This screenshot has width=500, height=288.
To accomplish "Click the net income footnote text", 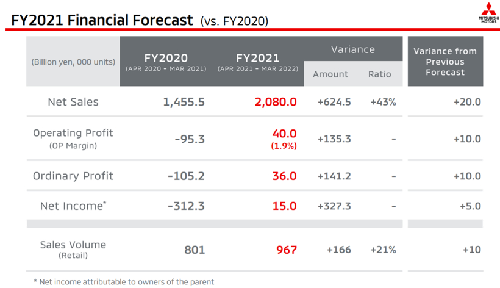I will [x=124, y=281].
